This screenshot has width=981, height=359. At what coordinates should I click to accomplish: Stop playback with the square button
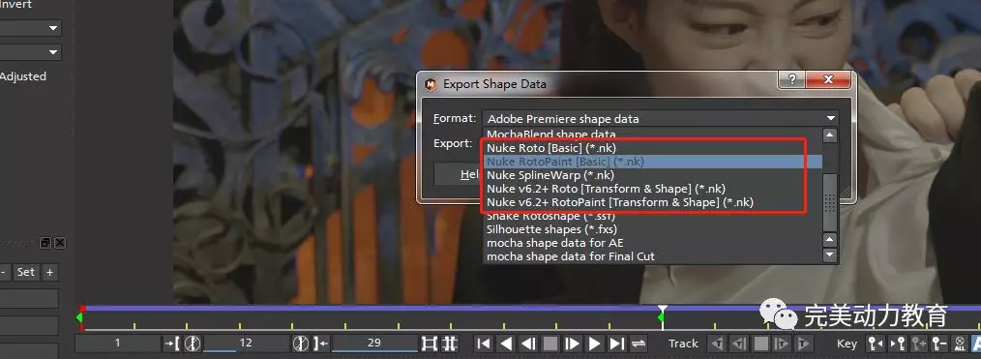coord(550,344)
